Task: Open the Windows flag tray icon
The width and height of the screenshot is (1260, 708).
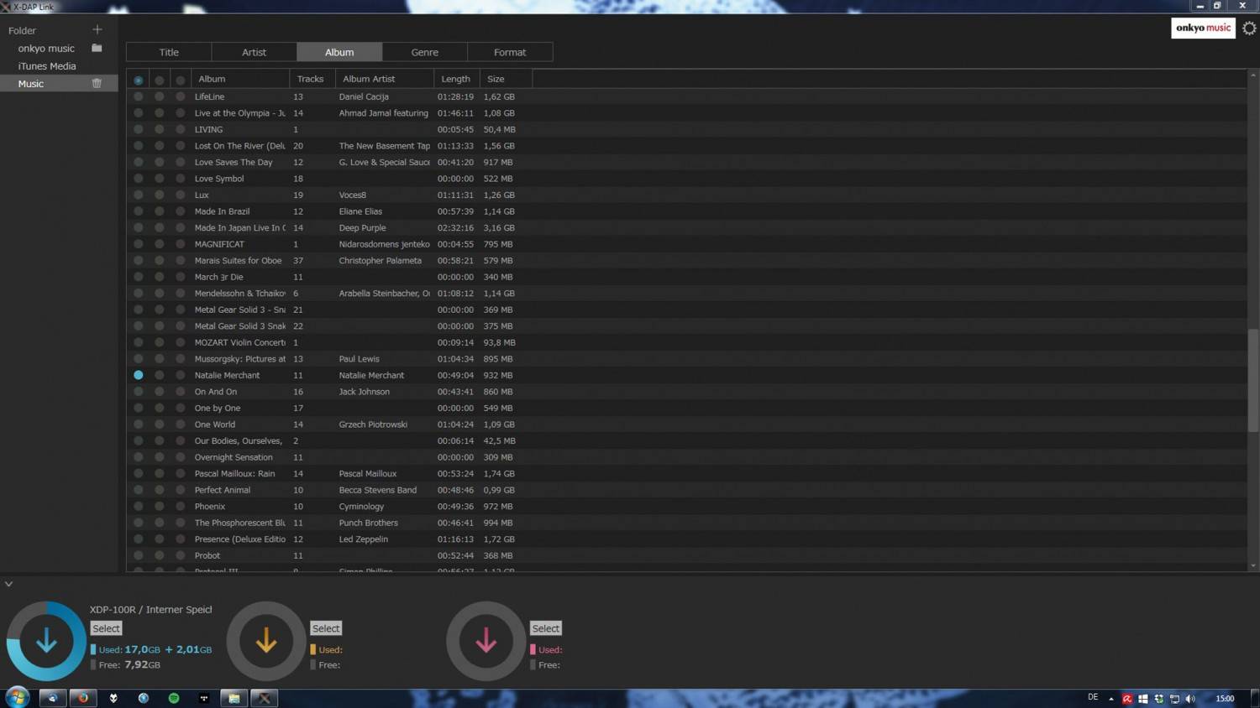Action: (1142, 698)
